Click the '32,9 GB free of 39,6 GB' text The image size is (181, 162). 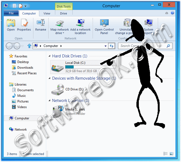[81, 71]
